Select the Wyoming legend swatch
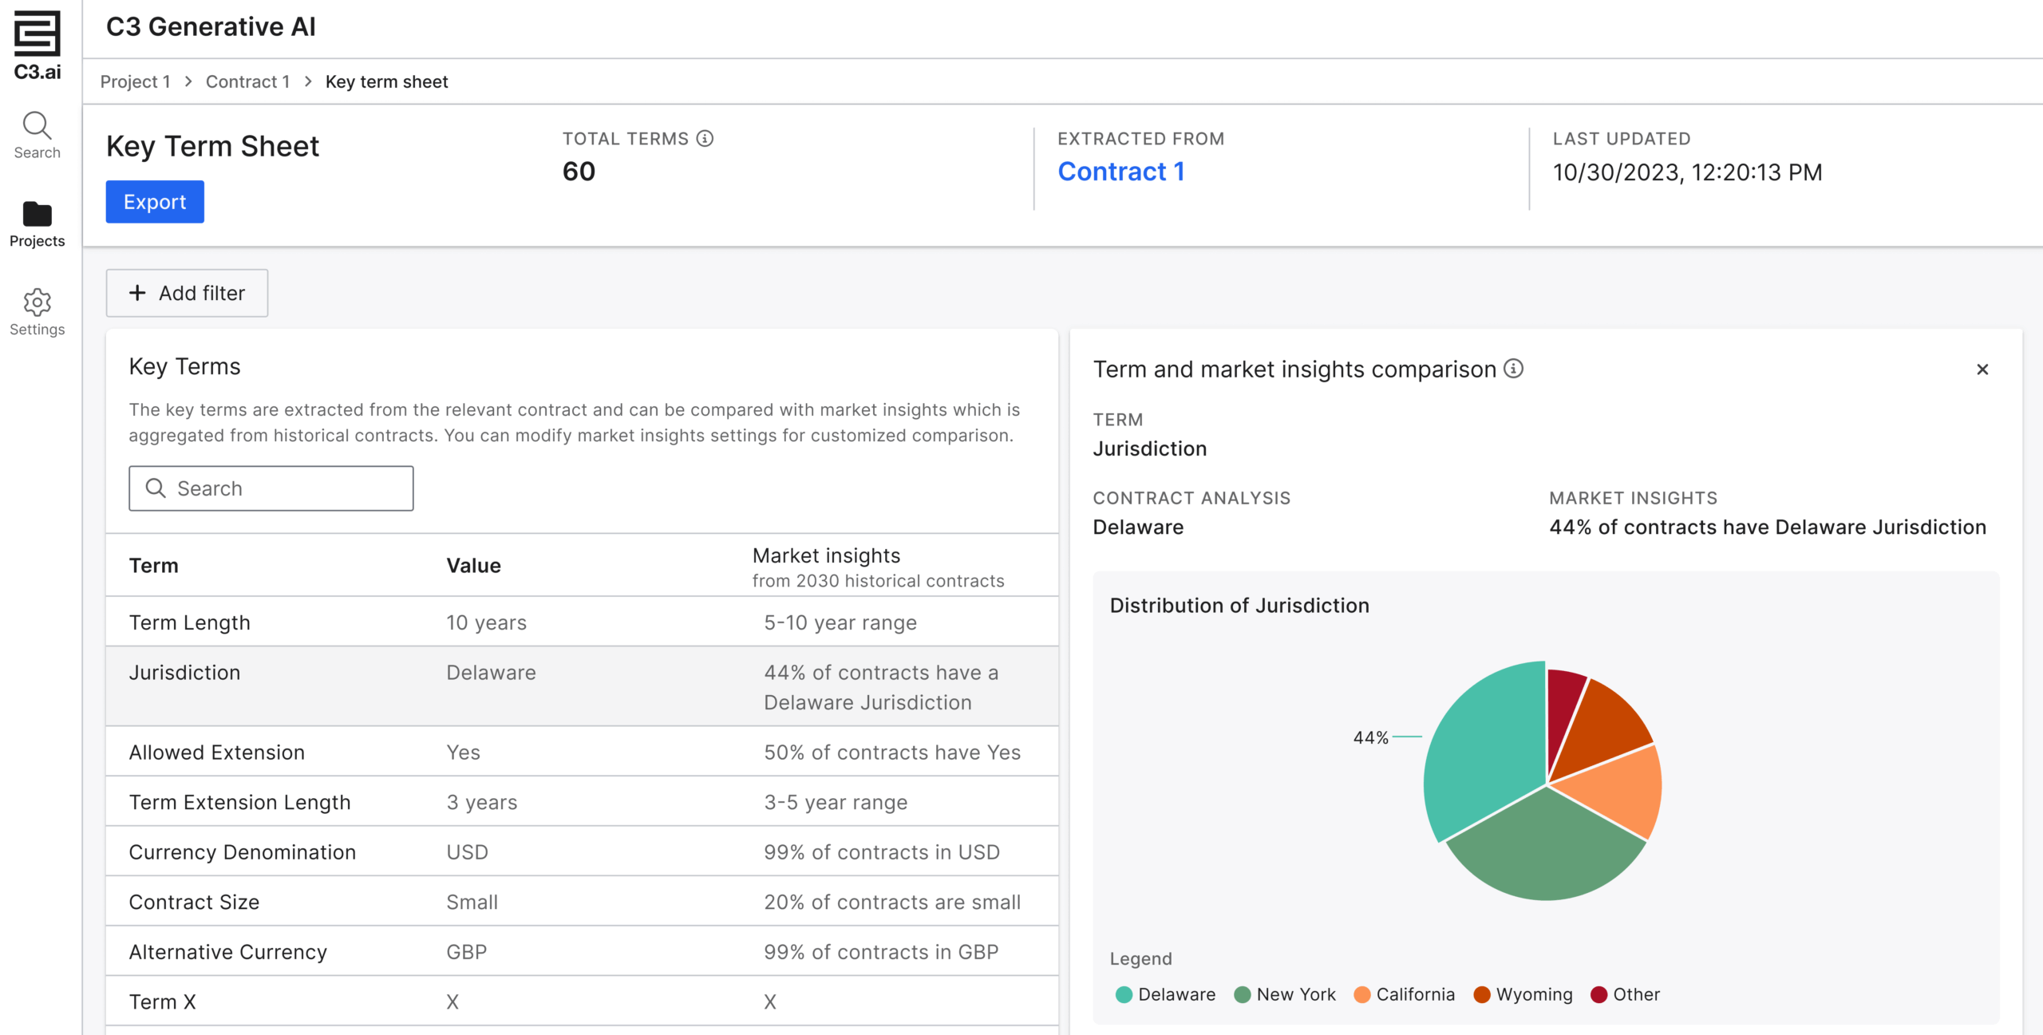 [x=1481, y=994]
